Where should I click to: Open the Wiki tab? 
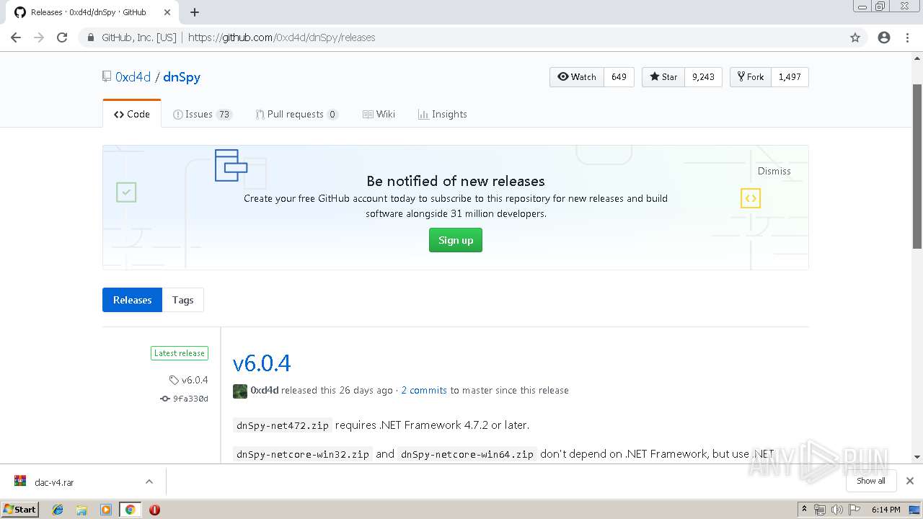[x=379, y=114]
